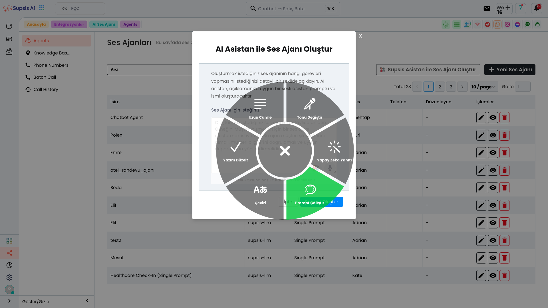The image size is (548, 308).
Task: Switch to AI Ses Ajanı tab
Action: (104, 25)
